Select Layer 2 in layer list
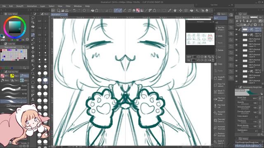 click(x=252, y=81)
